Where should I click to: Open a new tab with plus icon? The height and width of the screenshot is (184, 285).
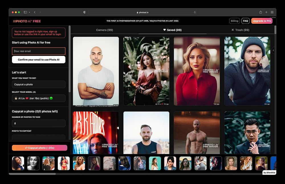tap(266, 12)
